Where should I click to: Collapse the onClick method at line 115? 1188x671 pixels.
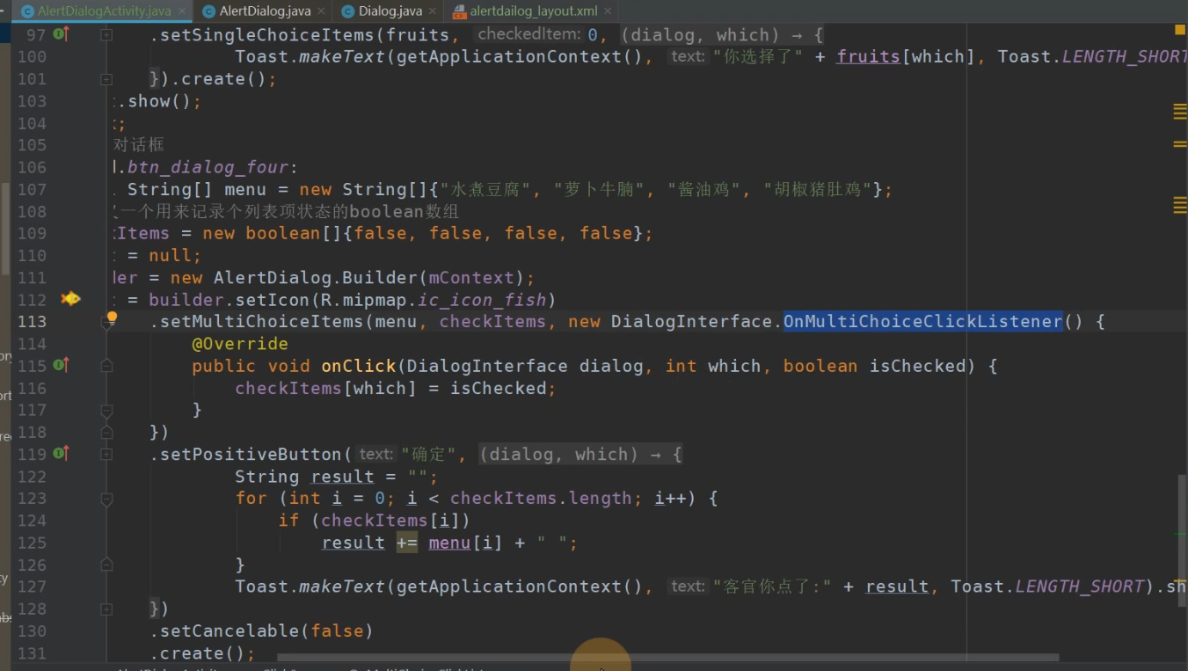pyautogui.click(x=106, y=366)
